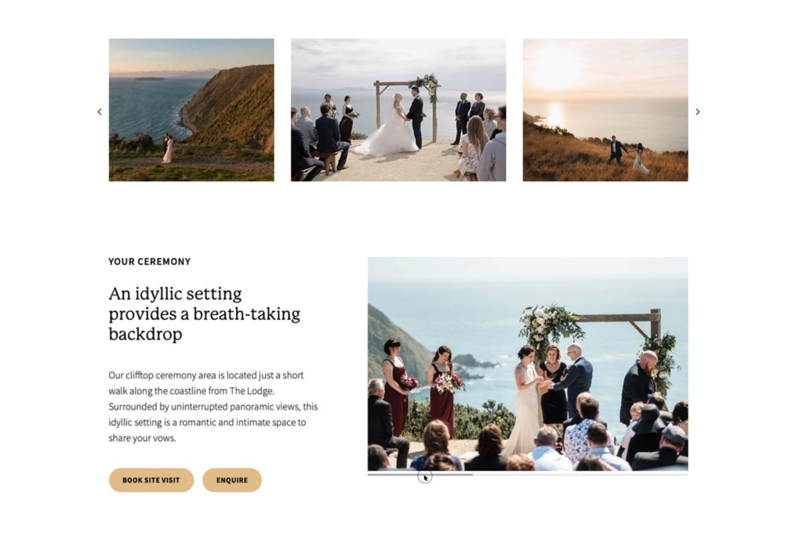Click the 'An idyllic setting' heading

coord(205,313)
